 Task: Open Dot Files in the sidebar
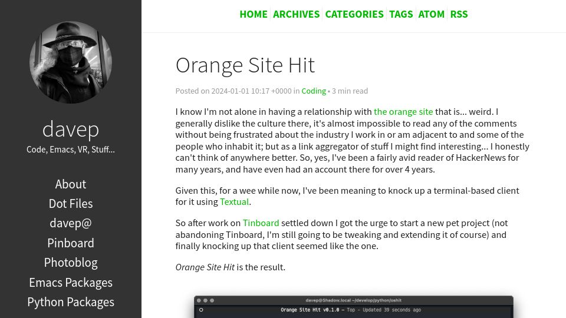click(71, 204)
